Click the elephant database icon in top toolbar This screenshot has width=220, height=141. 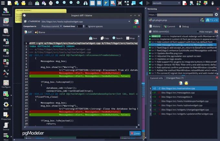[x=192, y=3]
